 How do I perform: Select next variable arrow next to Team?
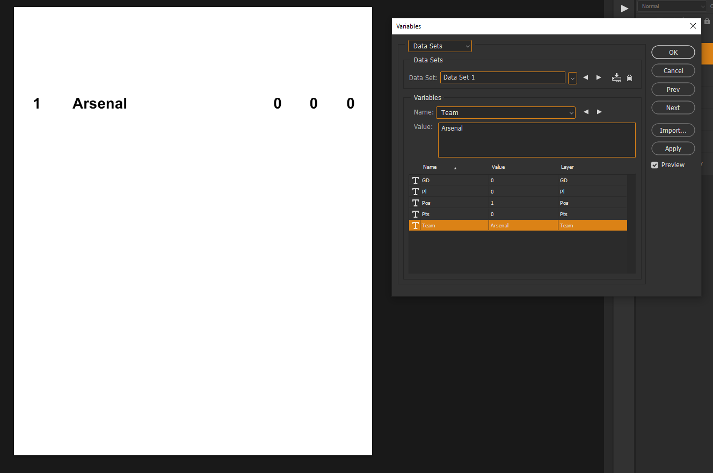pos(599,112)
